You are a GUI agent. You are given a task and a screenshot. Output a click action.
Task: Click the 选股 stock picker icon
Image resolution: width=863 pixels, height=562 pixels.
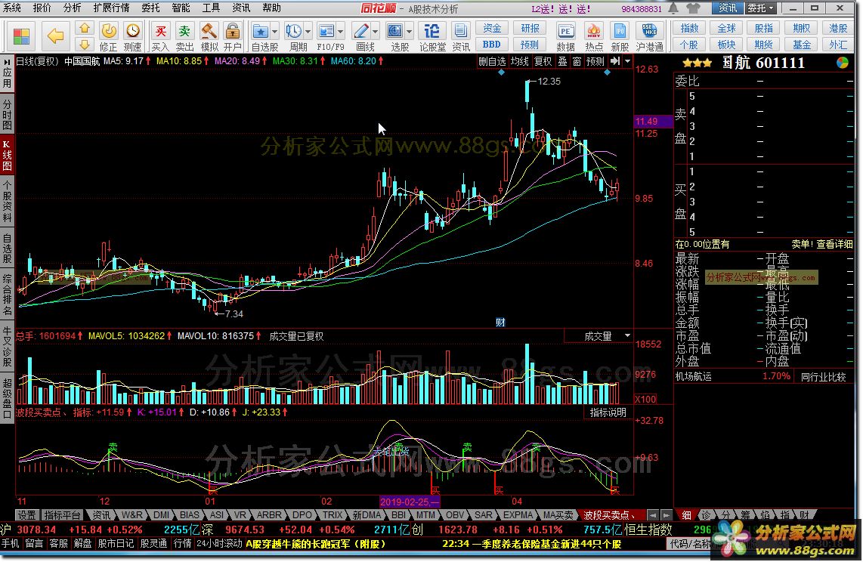[394, 31]
